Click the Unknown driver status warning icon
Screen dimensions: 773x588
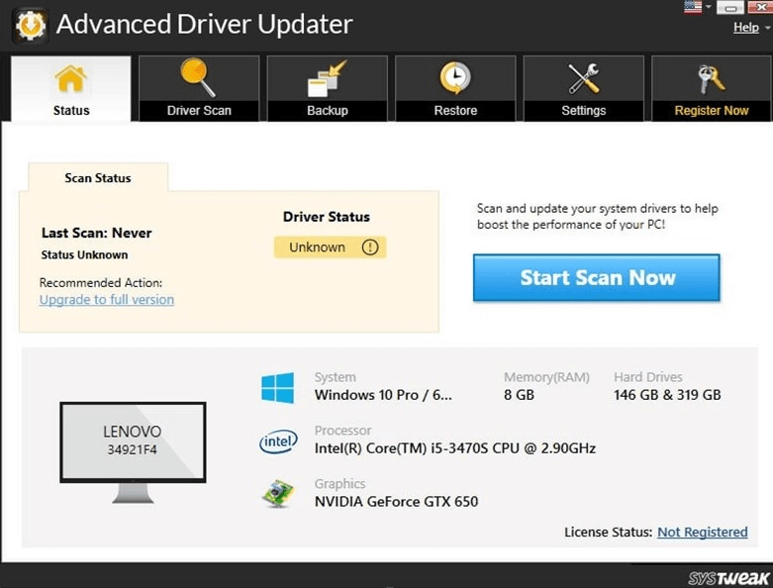click(370, 247)
